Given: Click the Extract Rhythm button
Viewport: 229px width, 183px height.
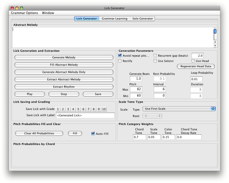Looking at the screenshot, I should pos(64,87).
